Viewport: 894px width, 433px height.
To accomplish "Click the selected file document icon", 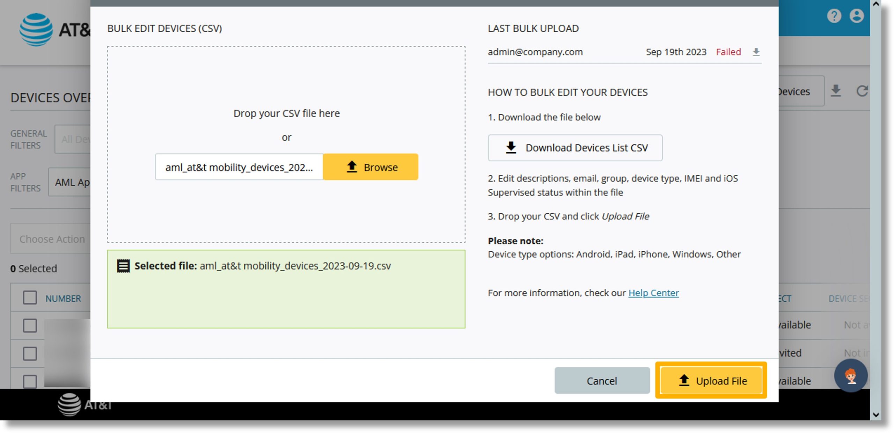I will 123,265.
